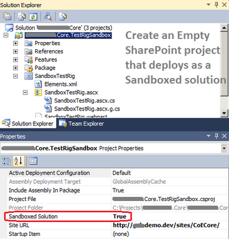Select the Sandboxed Solution property row

coord(118,217)
